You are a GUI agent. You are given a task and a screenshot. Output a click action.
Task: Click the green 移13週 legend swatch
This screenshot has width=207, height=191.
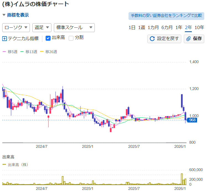[22, 52]
